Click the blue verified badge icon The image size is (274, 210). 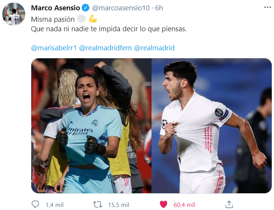85,8
